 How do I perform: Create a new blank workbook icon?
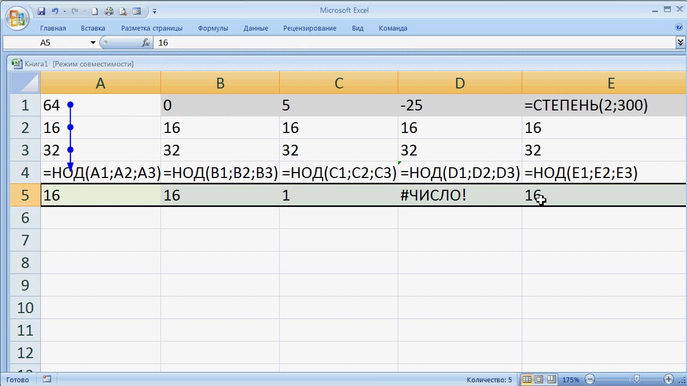[95, 11]
